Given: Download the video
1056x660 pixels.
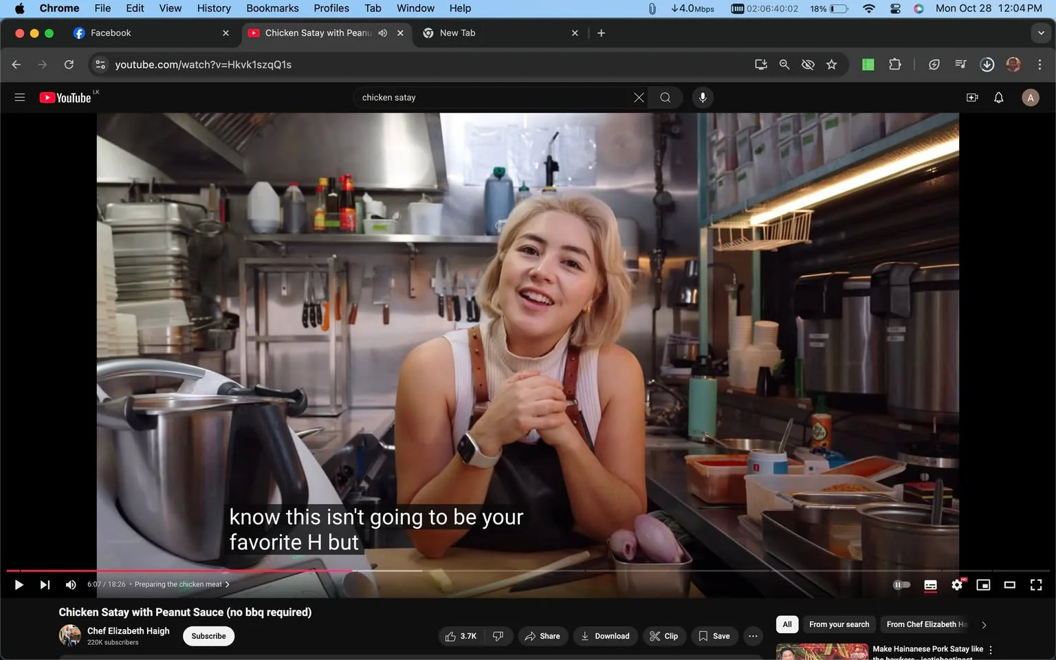Looking at the screenshot, I should [x=605, y=636].
